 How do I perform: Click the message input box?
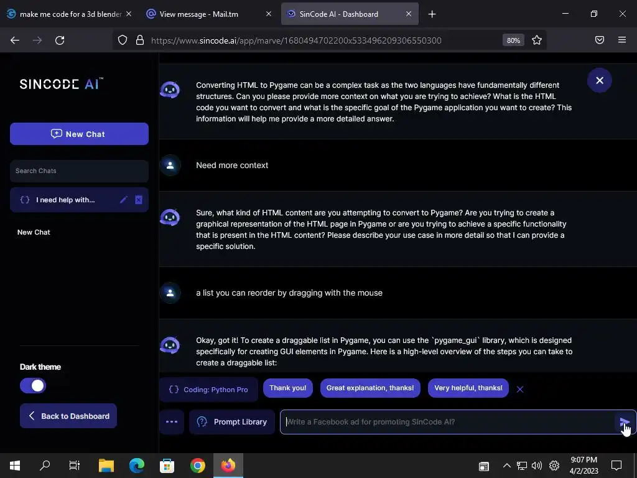pyautogui.click(x=447, y=422)
